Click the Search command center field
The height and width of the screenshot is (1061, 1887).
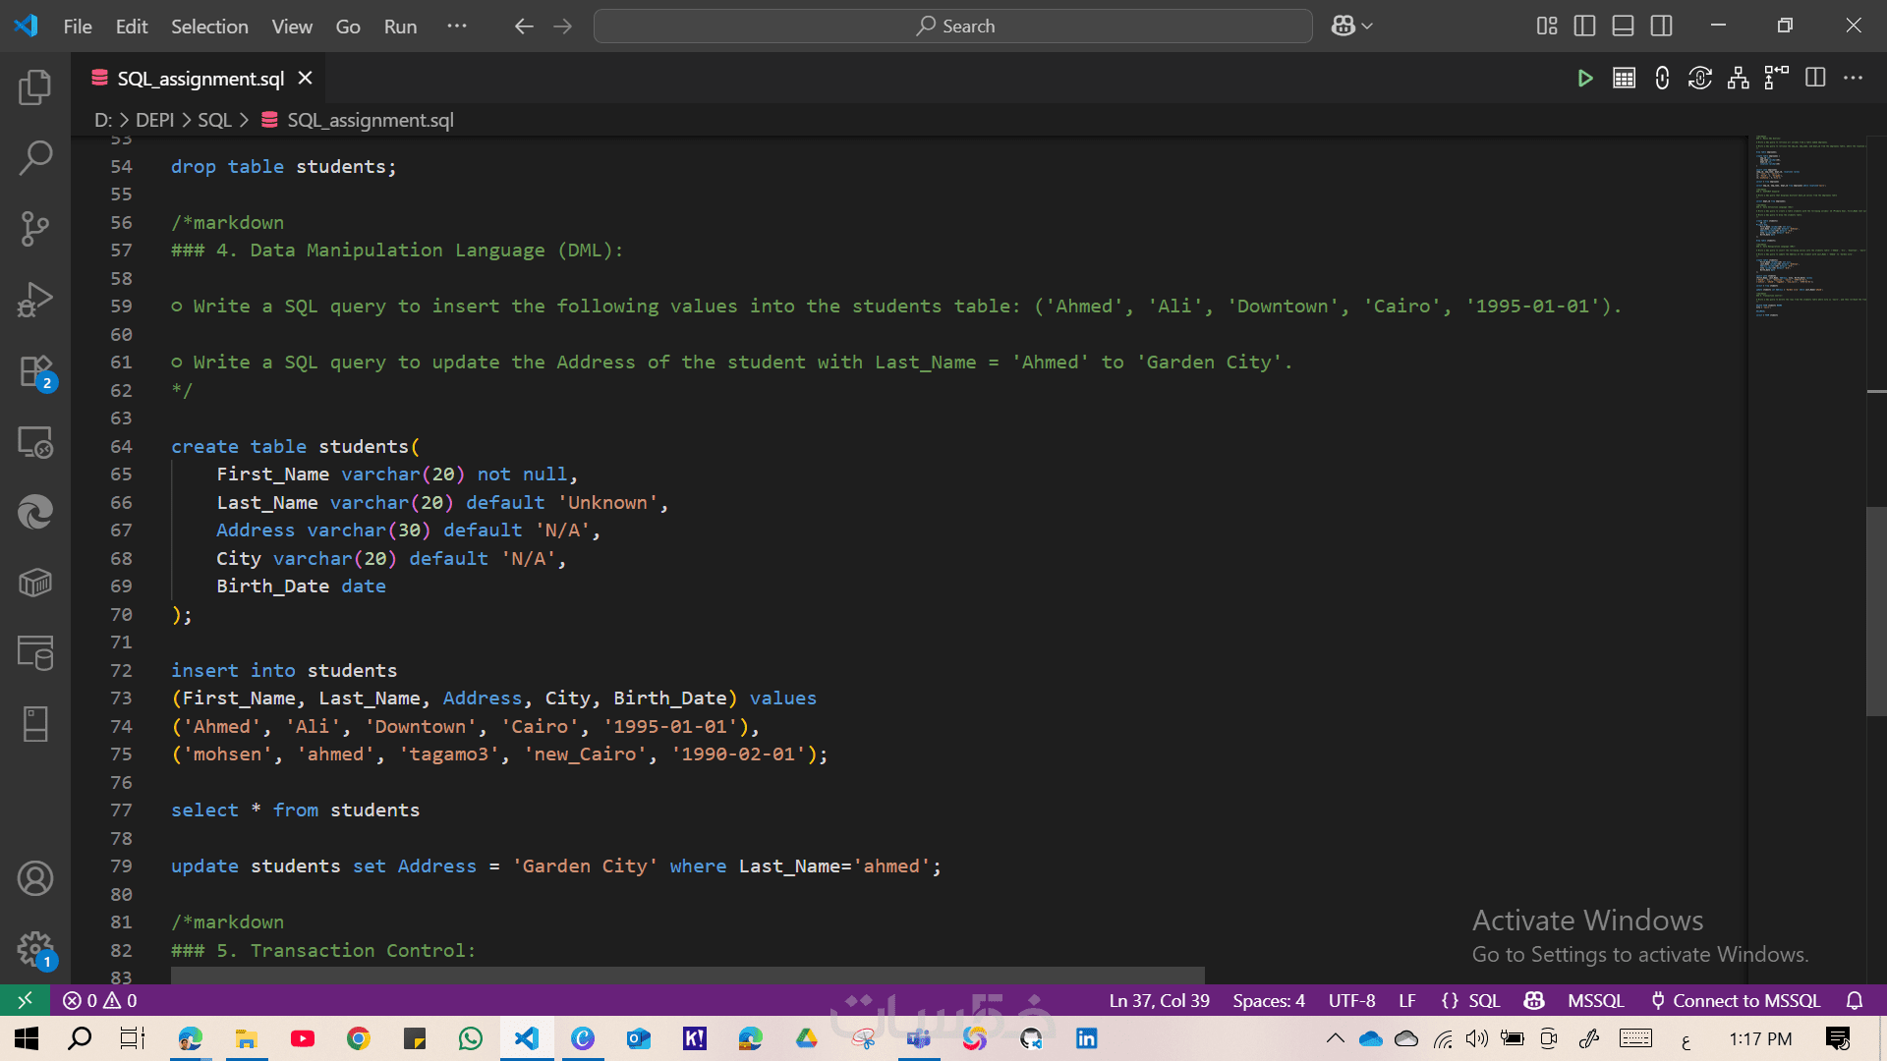coord(952,27)
